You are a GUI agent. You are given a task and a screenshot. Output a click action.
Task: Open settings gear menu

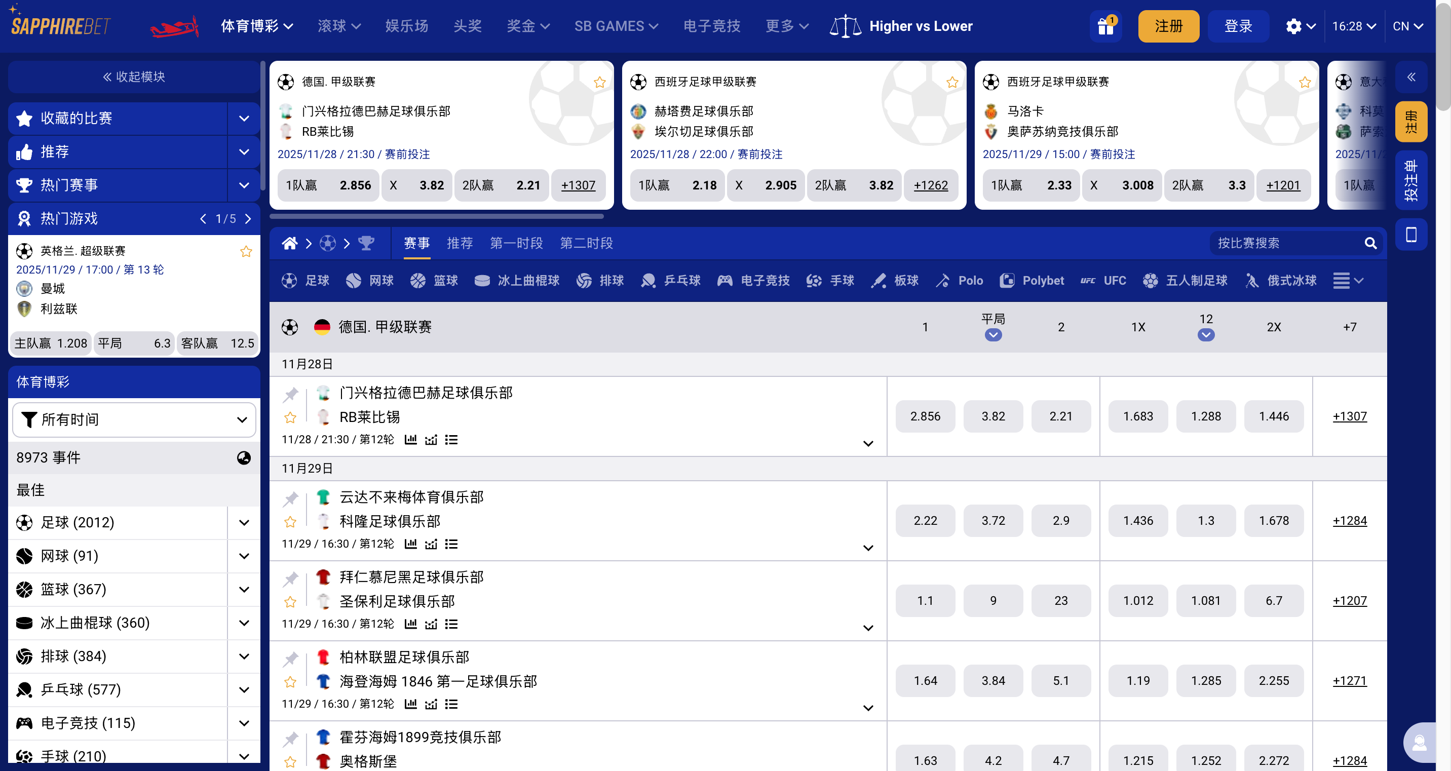pos(1300,26)
